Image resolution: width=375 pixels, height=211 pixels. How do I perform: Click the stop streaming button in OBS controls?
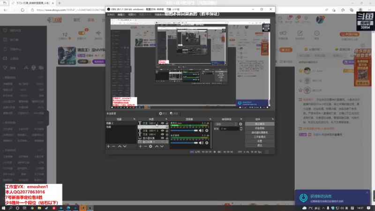[x=260, y=124]
